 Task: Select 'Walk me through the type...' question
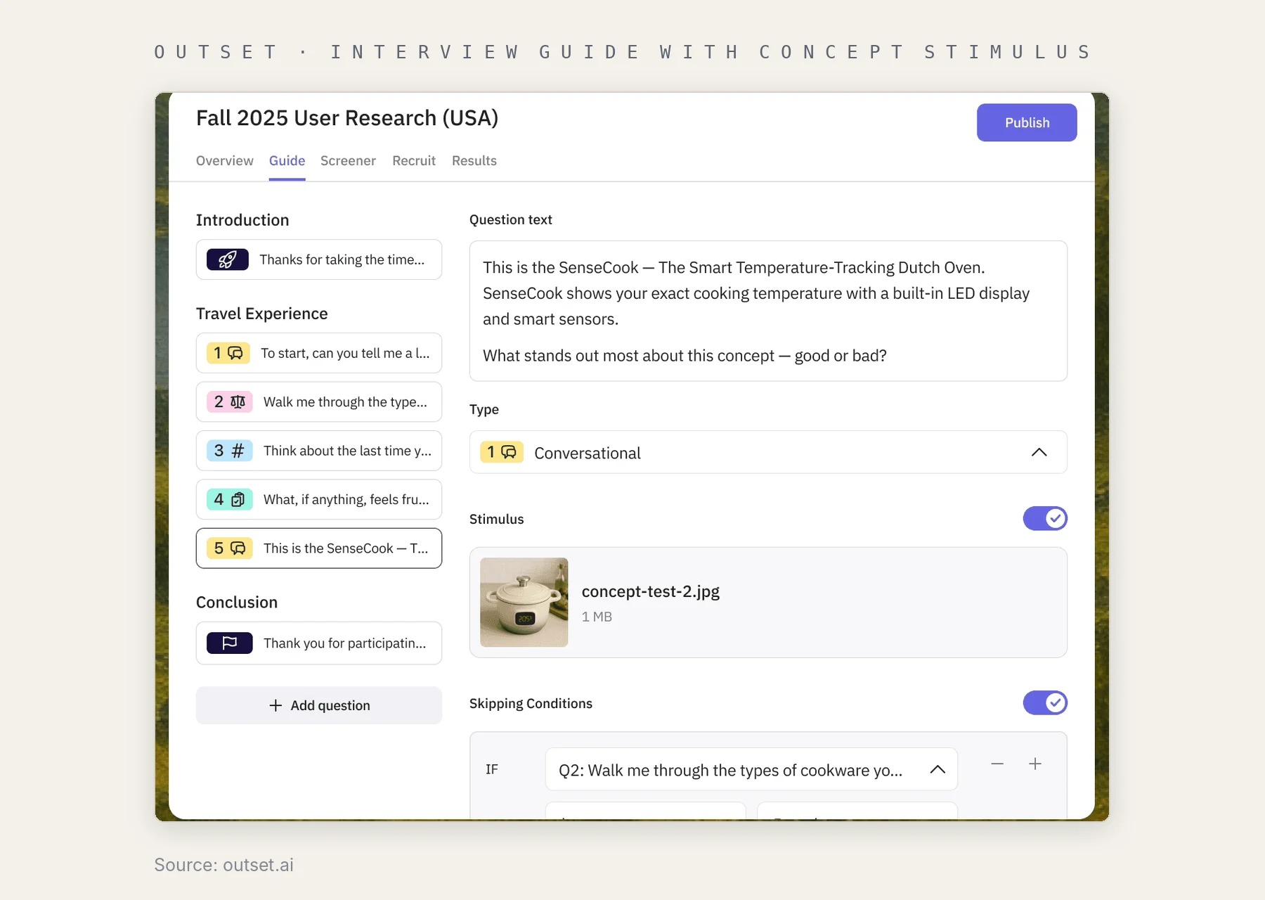[319, 401]
